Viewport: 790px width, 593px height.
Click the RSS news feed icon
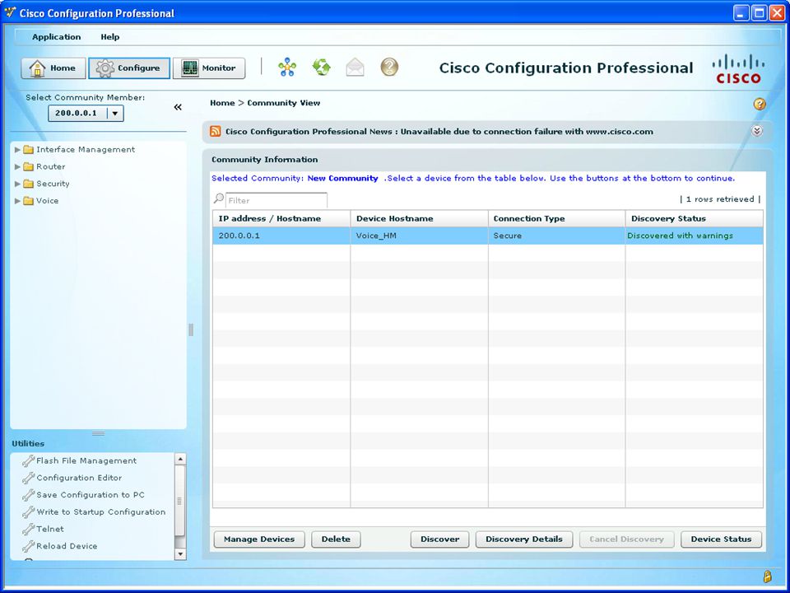pos(215,131)
